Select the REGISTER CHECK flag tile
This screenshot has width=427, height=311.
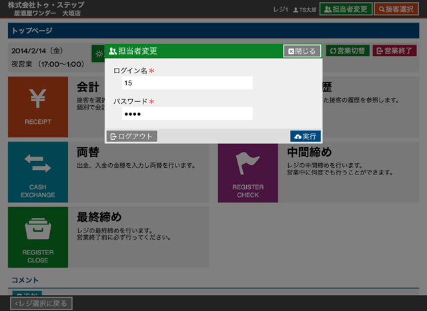pyautogui.click(x=248, y=171)
